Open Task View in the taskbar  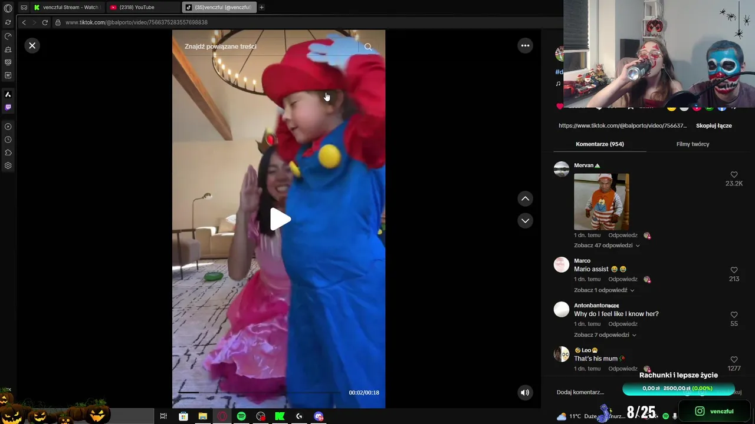click(x=163, y=416)
